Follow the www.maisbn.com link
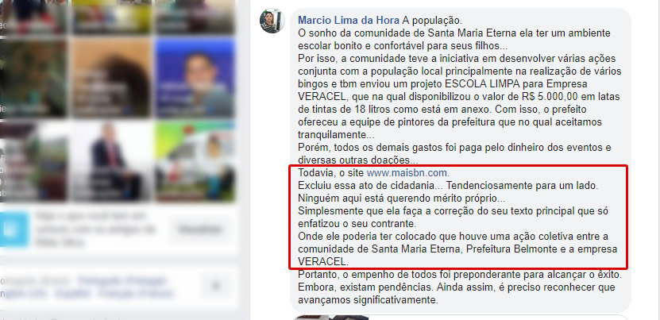Screen dimensions: 660x320 coord(408,172)
